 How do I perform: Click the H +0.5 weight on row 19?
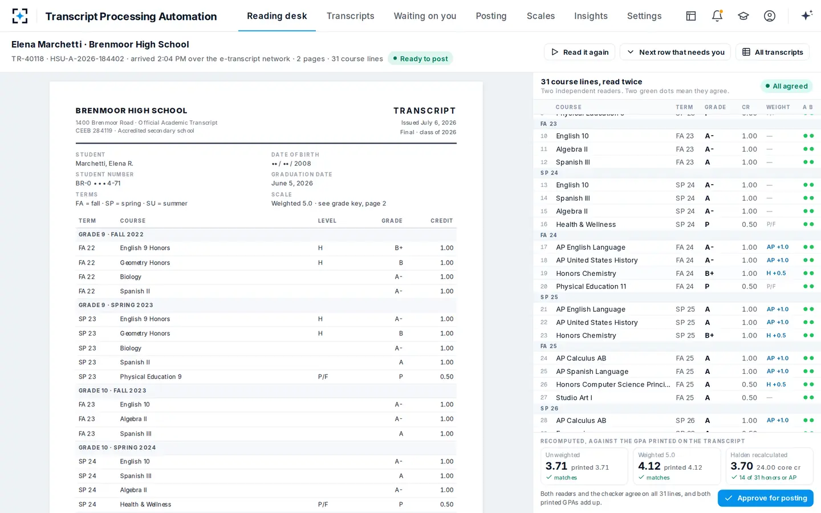[x=776, y=274]
